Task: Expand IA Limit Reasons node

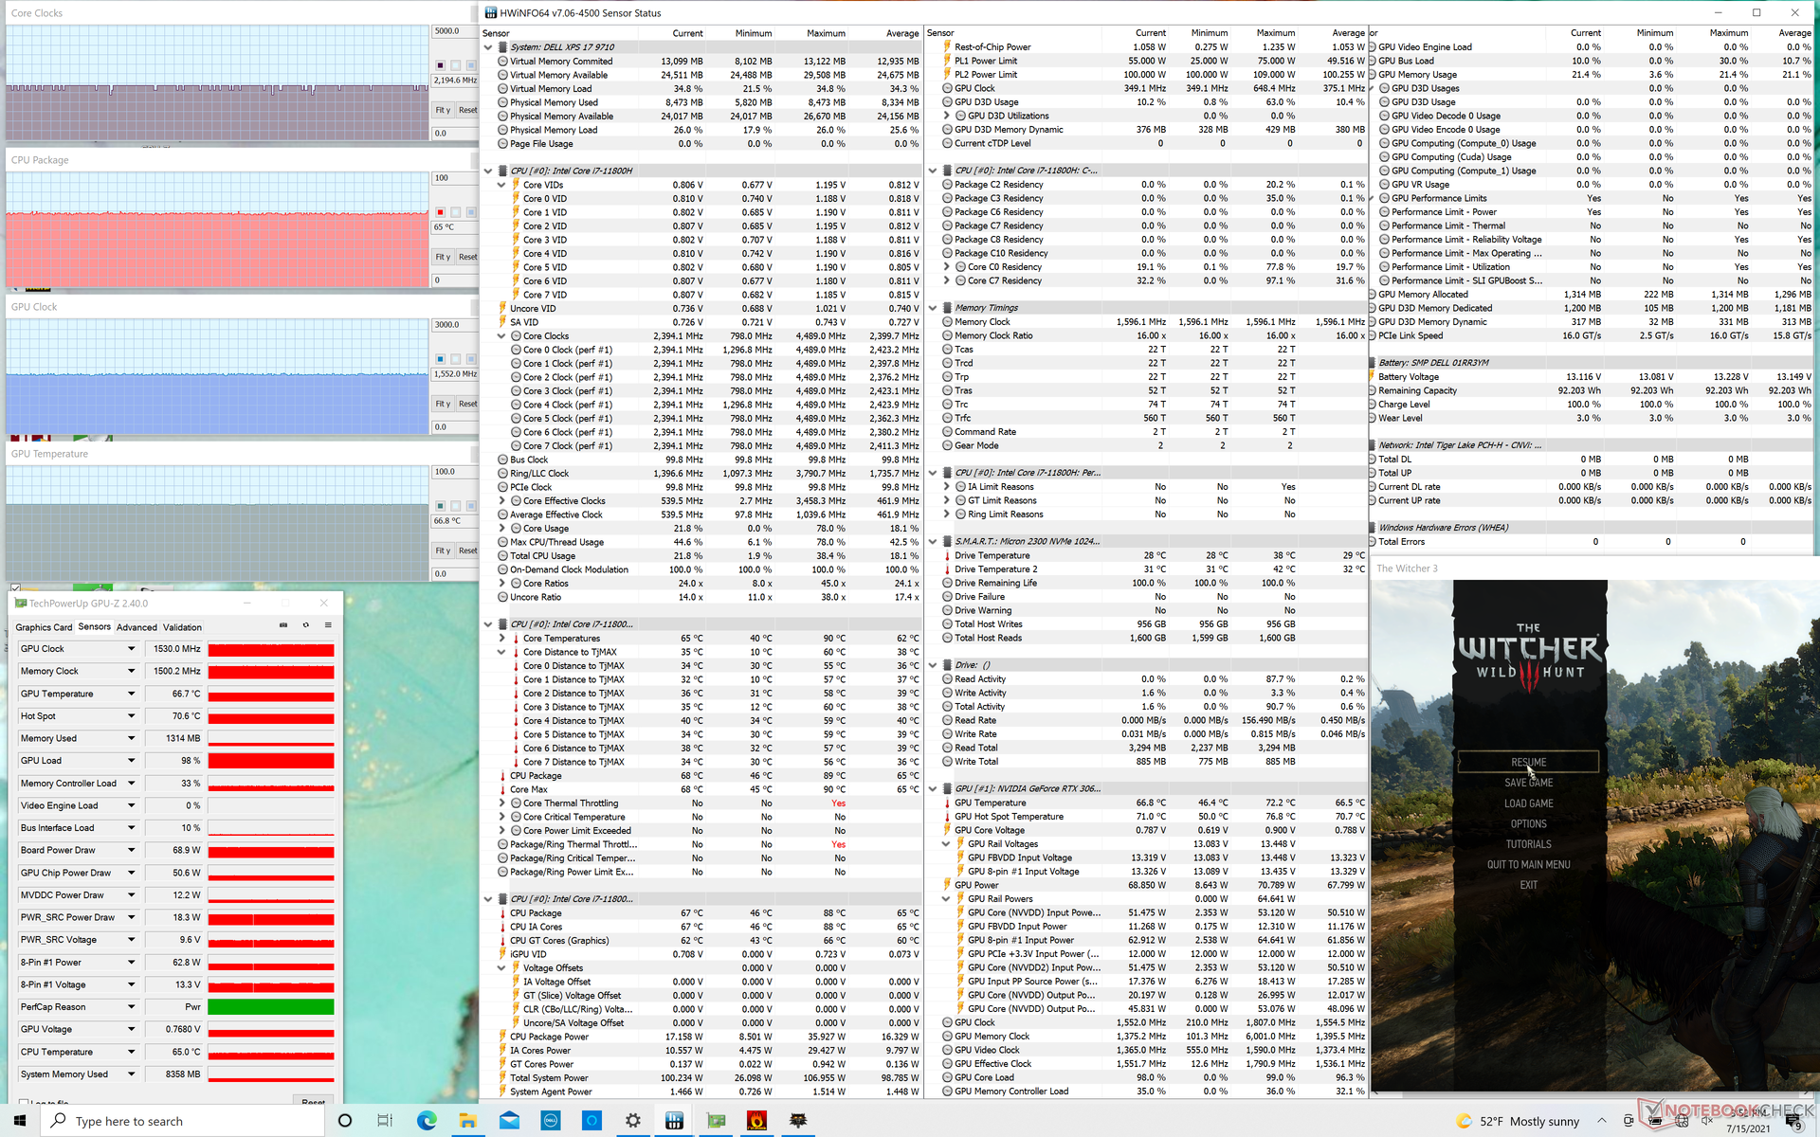Action: point(946,486)
